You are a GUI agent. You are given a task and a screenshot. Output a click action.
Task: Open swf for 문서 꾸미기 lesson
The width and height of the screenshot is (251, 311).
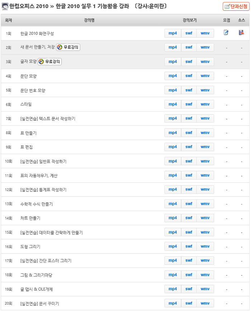(x=189, y=303)
